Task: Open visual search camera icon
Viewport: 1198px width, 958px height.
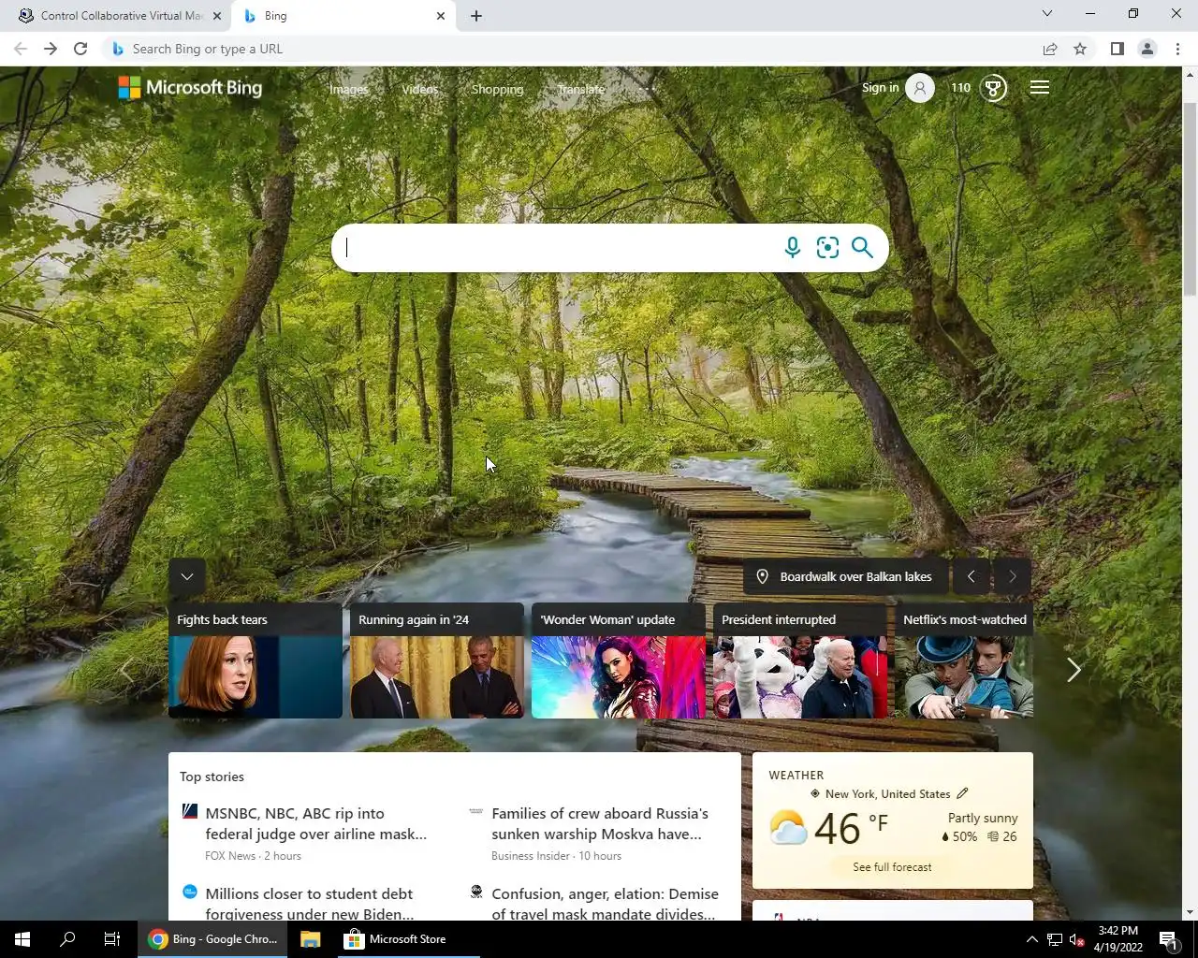Action: (x=827, y=248)
